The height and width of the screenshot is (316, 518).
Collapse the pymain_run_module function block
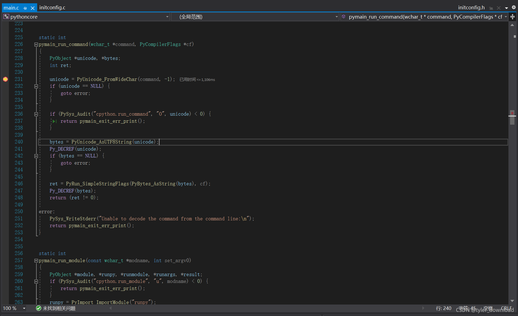pyautogui.click(x=36, y=261)
